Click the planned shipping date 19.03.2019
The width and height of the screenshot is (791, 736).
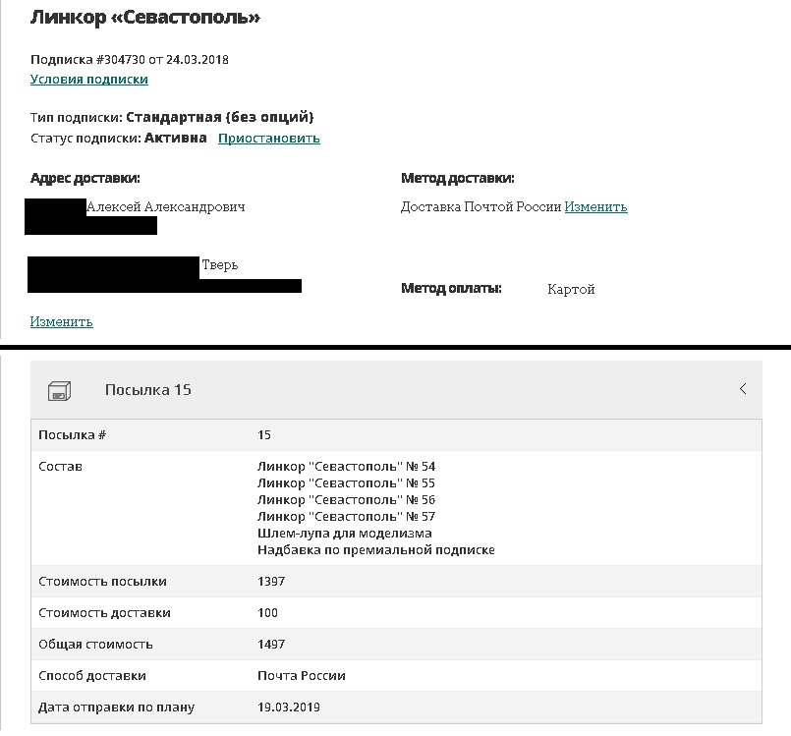click(x=289, y=708)
